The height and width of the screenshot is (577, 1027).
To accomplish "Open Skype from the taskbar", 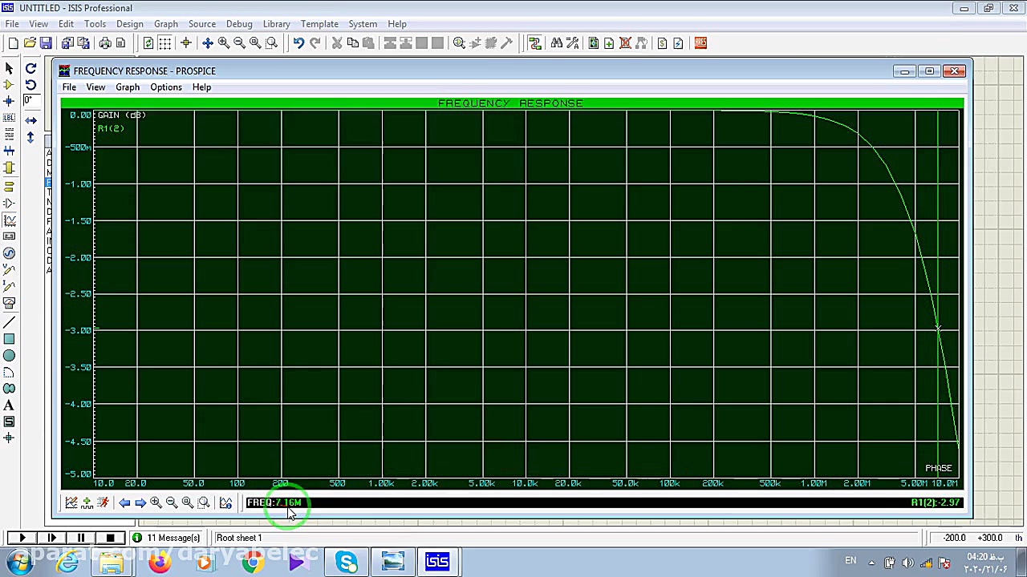I will coord(347,562).
